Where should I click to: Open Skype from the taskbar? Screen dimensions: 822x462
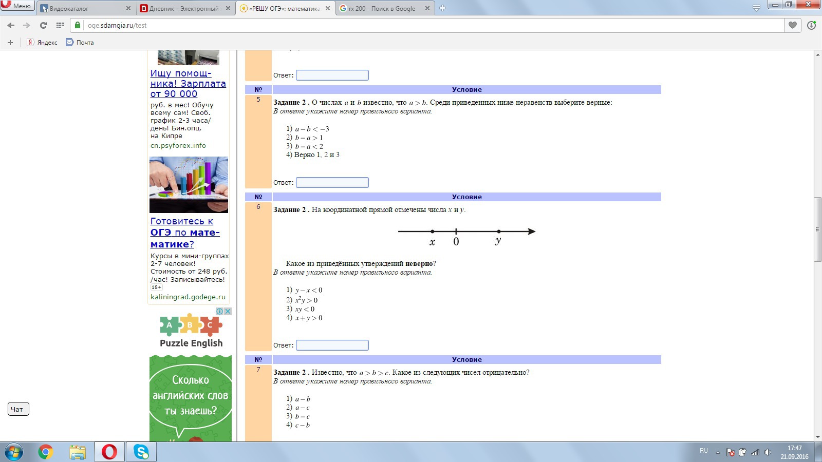click(x=141, y=452)
